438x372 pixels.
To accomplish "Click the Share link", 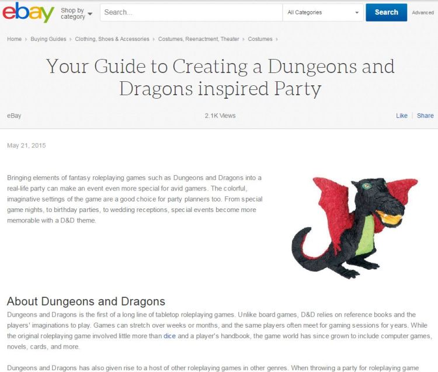I will click(425, 116).
